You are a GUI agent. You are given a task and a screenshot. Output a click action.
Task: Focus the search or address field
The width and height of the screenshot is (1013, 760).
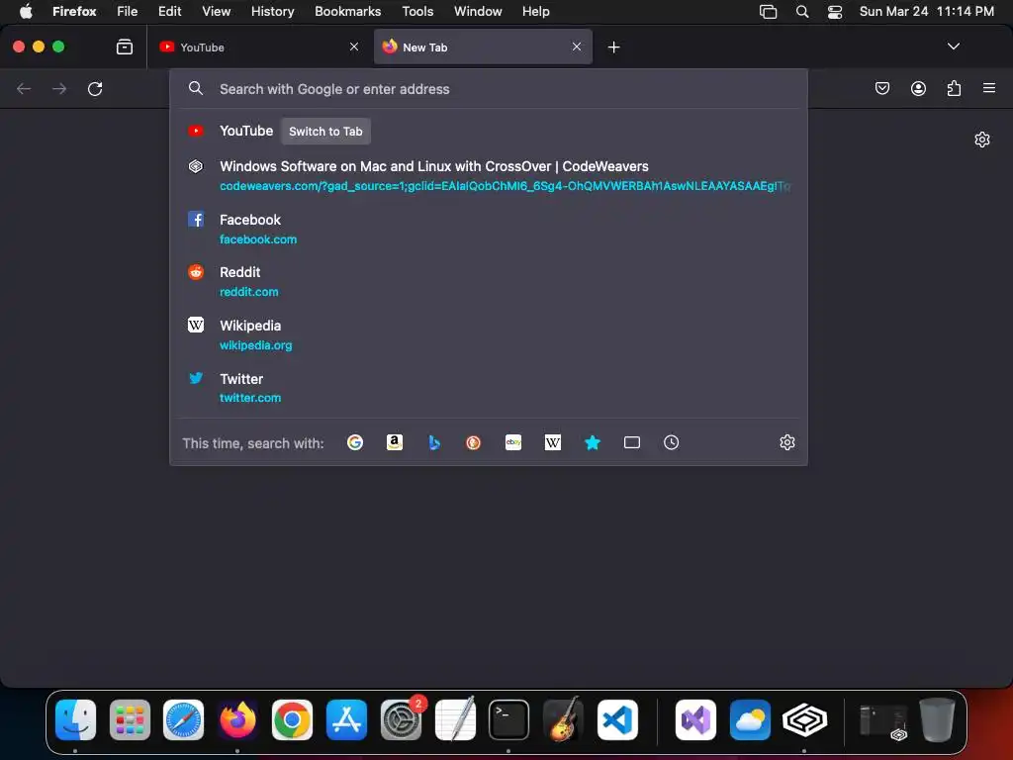(x=489, y=89)
